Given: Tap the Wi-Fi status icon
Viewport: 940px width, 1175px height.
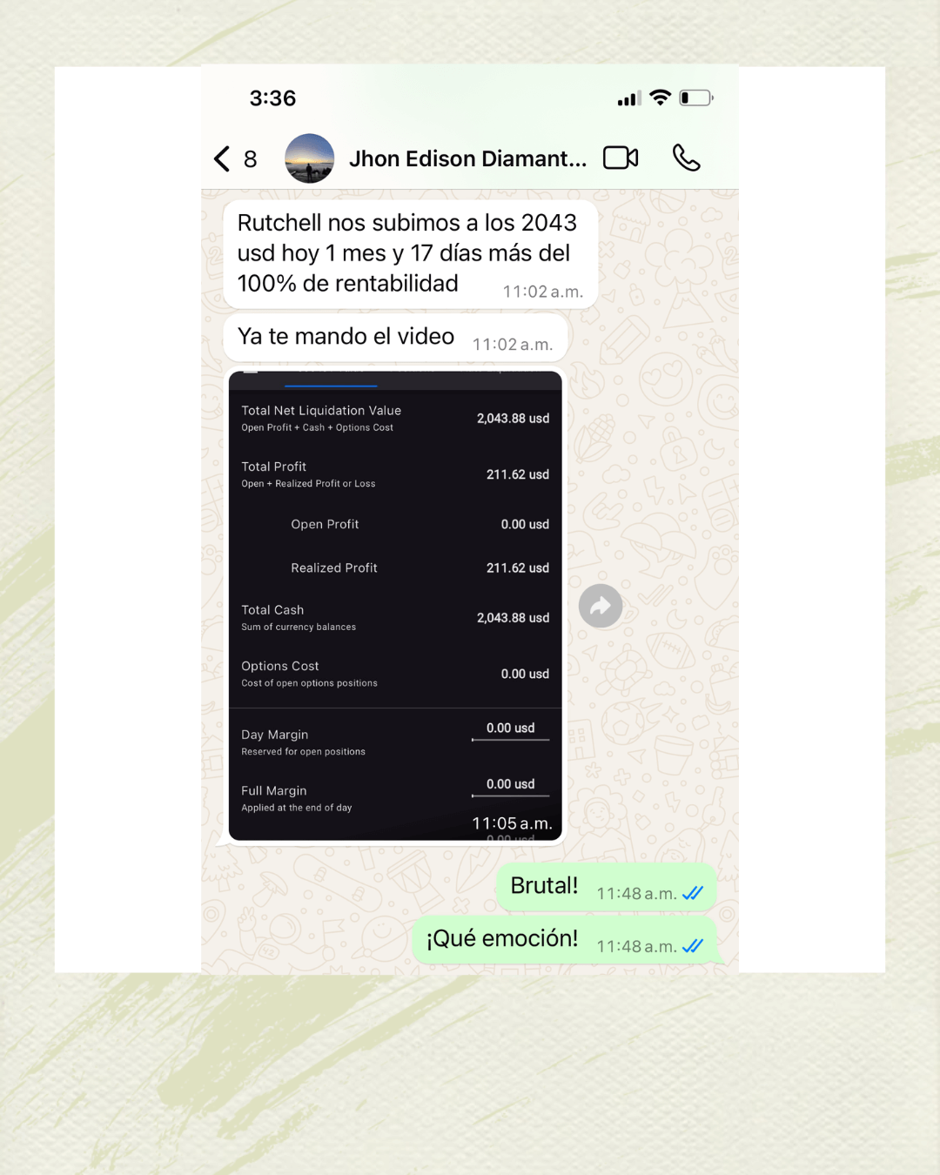Looking at the screenshot, I should (661, 97).
